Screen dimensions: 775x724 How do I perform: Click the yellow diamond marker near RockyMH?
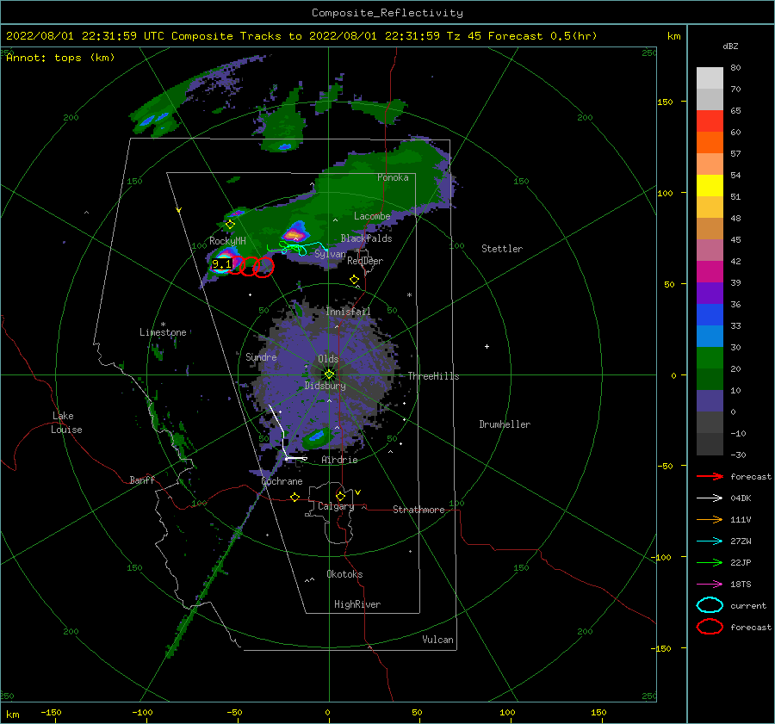point(230,225)
